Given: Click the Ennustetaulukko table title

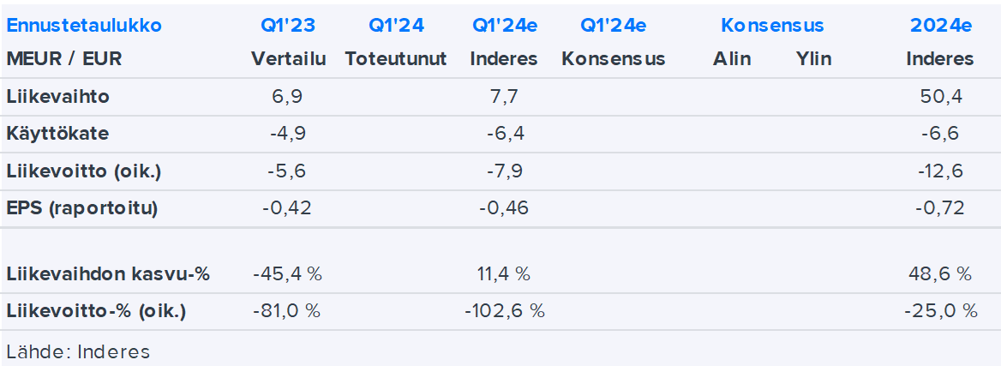Looking at the screenshot, I should 83,26.
